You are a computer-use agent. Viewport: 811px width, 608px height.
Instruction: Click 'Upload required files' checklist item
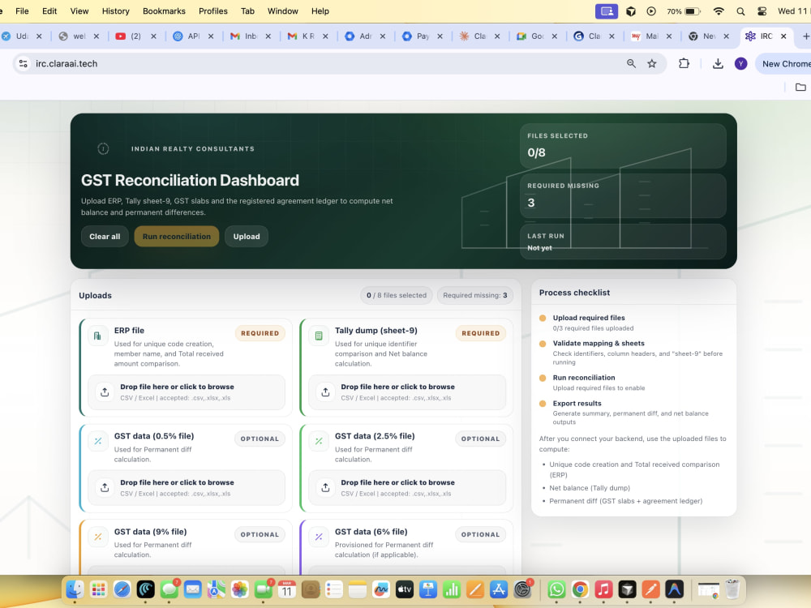pyautogui.click(x=589, y=318)
